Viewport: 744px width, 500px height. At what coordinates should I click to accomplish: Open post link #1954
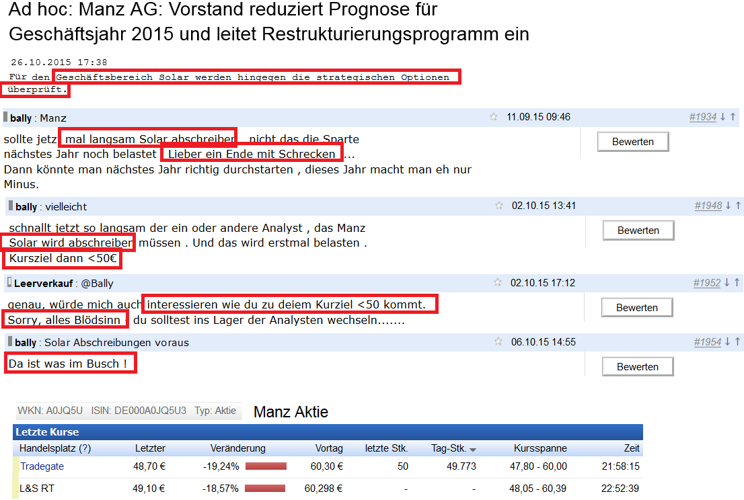[x=708, y=342]
